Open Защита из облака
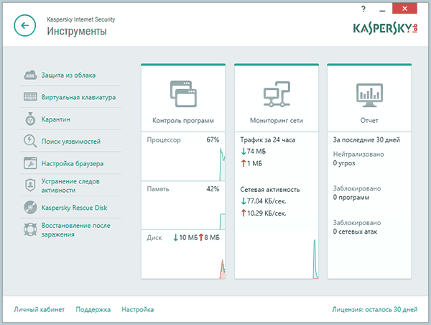The width and height of the screenshot is (431, 325). pyautogui.click(x=68, y=75)
